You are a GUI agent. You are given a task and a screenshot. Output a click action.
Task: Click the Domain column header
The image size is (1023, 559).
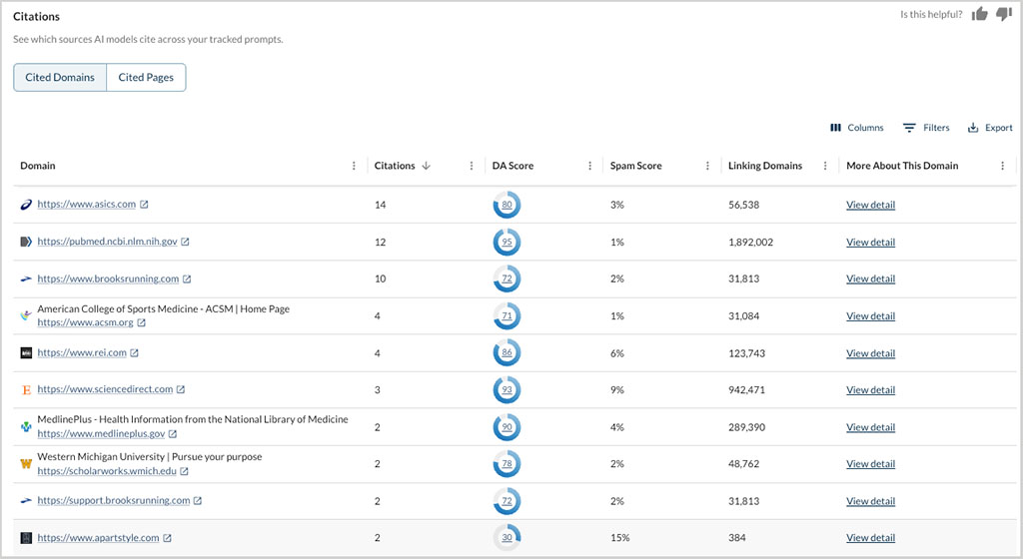38,166
